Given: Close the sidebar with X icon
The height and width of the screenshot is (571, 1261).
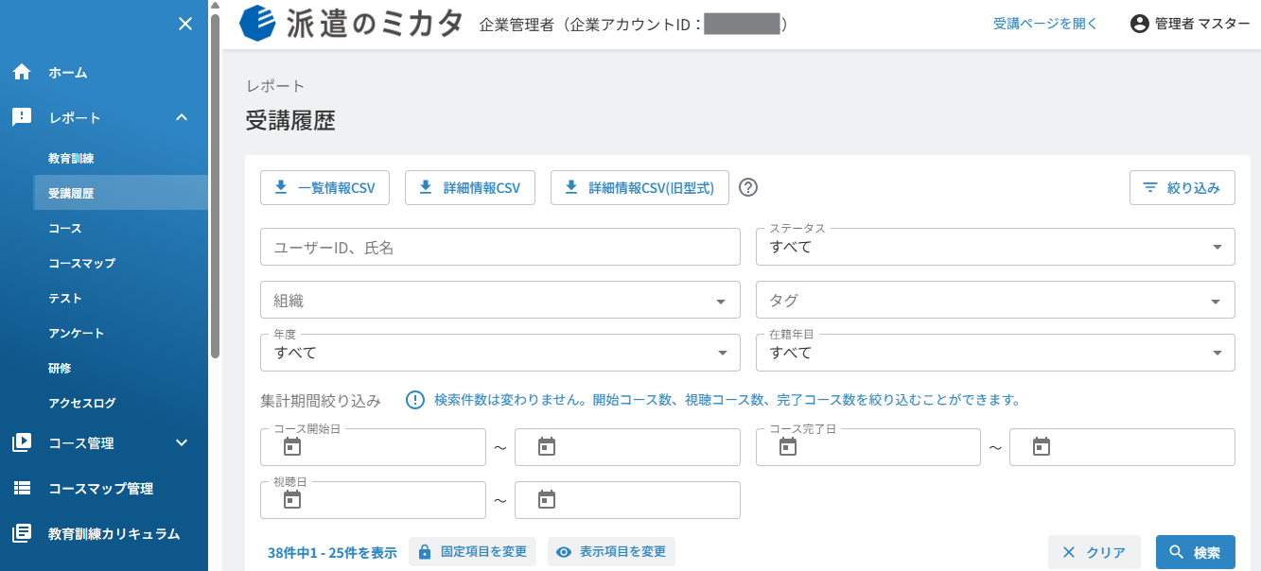Looking at the screenshot, I should pos(185,24).
